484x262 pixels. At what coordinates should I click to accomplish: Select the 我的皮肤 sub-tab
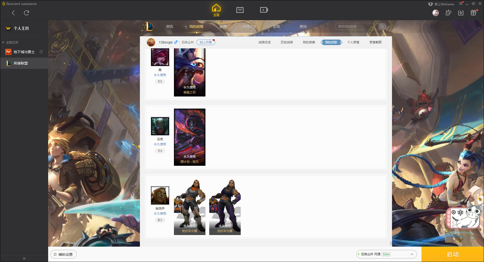[x=331, y=42]
